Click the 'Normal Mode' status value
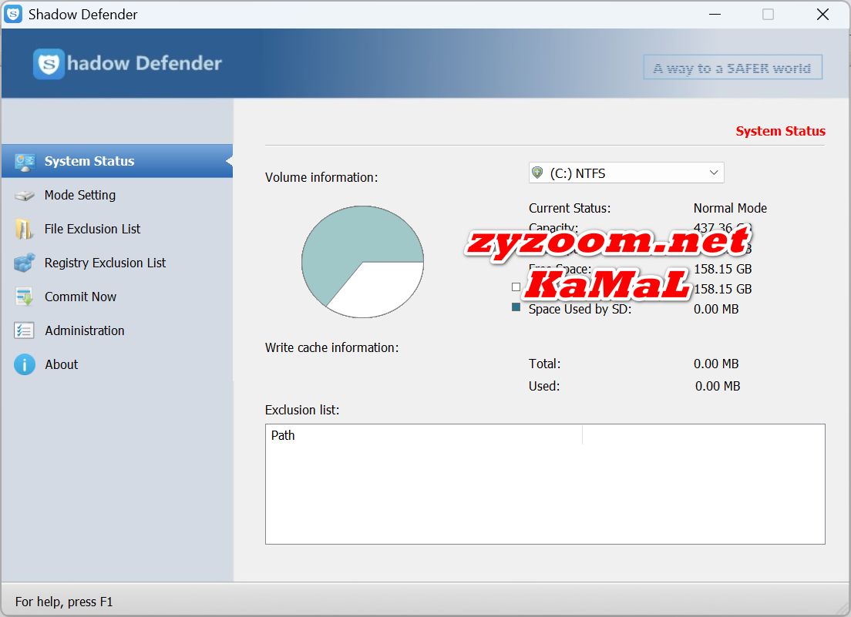The height and width of the screenshot is (617, 851). click(x=730, y=208)
